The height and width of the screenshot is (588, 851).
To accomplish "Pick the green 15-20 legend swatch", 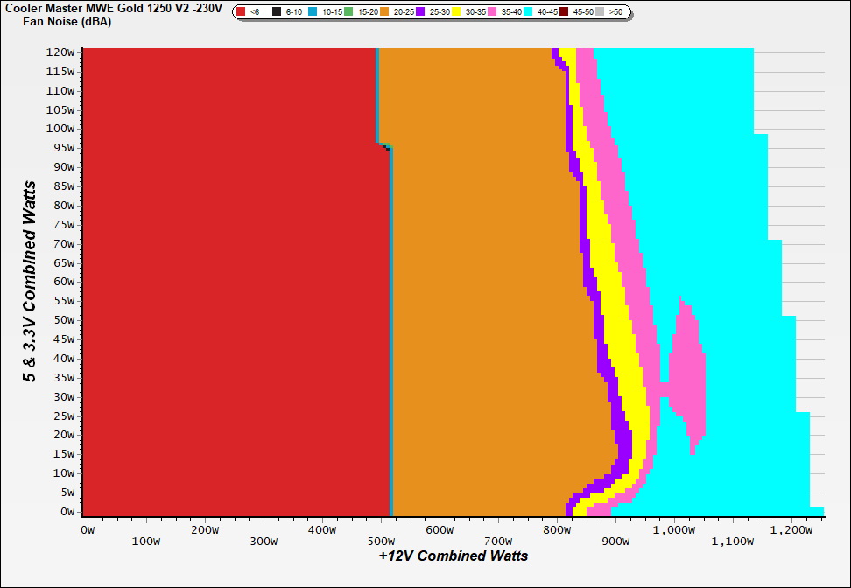I will tap(349, 12).
